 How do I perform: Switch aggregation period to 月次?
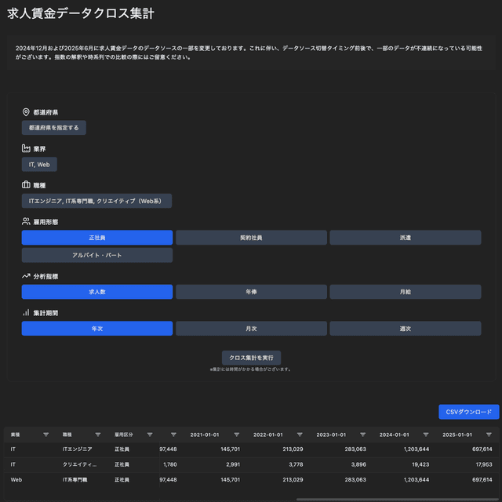(x=251, y=329)
